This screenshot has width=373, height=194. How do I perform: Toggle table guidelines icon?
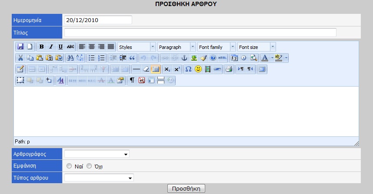pyautogui.click(x=156, y=69)
